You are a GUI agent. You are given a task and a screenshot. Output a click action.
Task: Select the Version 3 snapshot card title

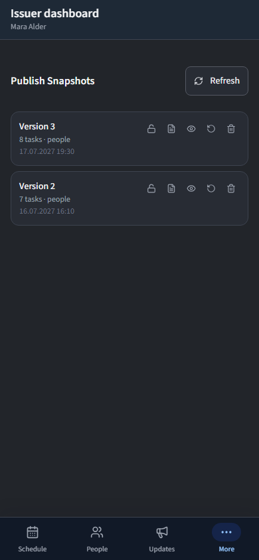[37, 127]
